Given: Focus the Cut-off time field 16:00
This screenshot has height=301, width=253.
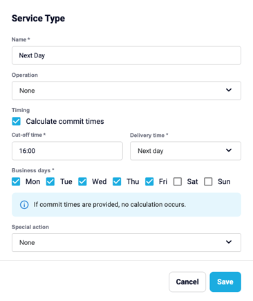Looking at the screenshot, I should (67, 151).
